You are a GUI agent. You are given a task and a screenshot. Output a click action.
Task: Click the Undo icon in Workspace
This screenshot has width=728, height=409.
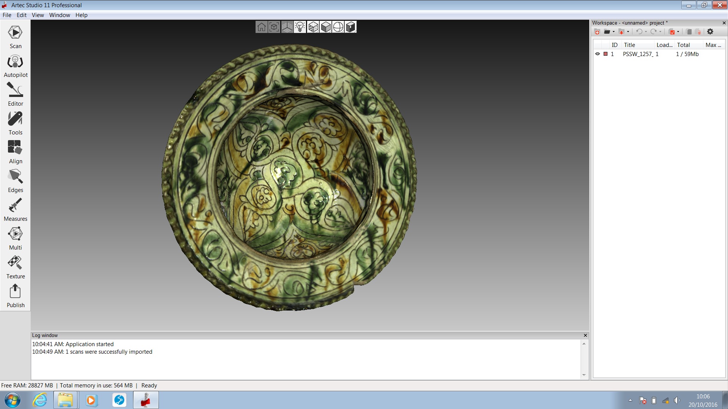point(639,32)
